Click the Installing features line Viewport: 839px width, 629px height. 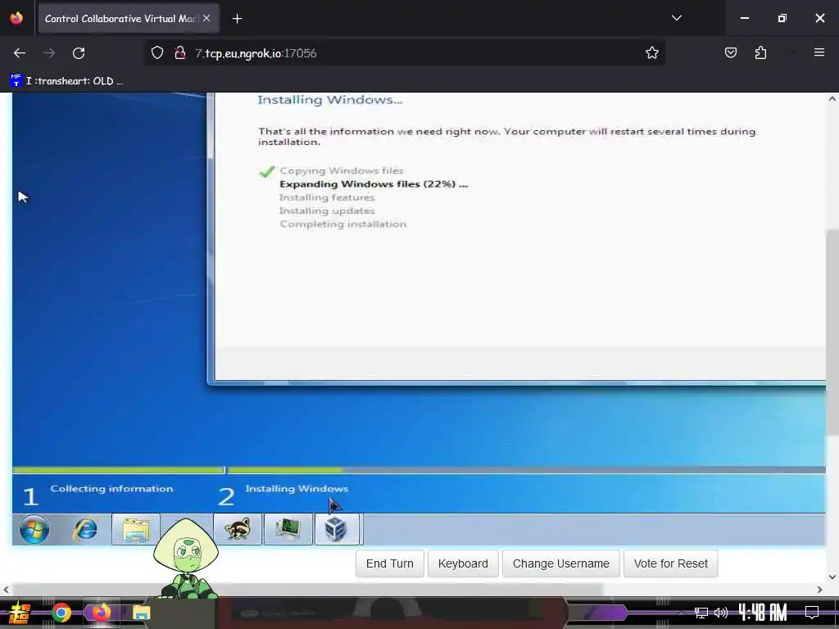tap(327, 197)
